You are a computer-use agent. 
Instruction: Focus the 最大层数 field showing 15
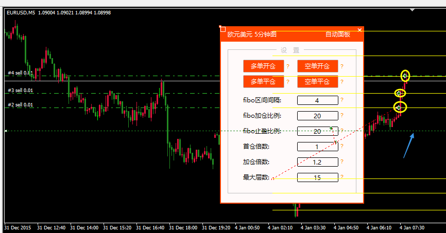coord(317,177)
